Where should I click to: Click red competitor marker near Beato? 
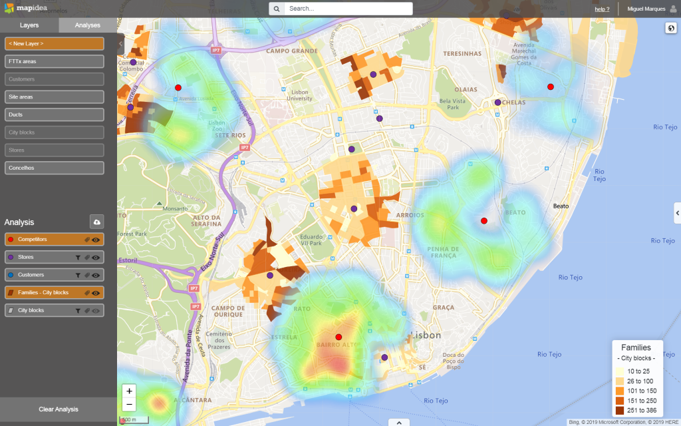[484, 221]
